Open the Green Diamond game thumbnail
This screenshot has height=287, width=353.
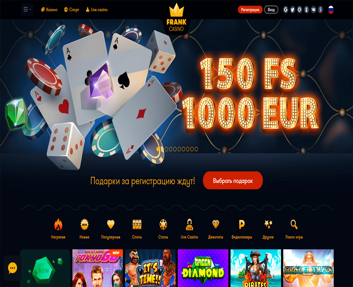[203, 268]
